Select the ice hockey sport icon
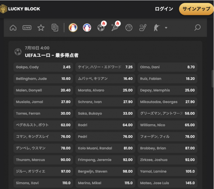The height and width of the screenshot is (189, 214). [143, 28]
